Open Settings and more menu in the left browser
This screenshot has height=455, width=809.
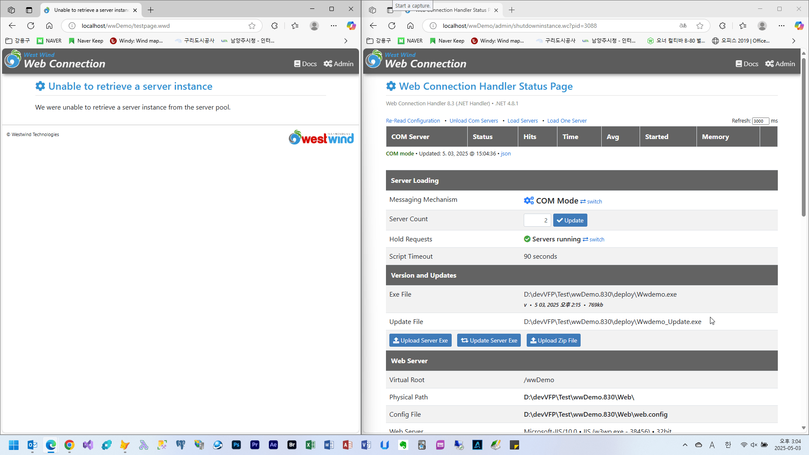(x=334, y=26)
